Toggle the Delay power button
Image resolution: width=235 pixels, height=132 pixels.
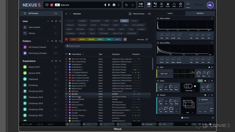[x=158, y=81]
